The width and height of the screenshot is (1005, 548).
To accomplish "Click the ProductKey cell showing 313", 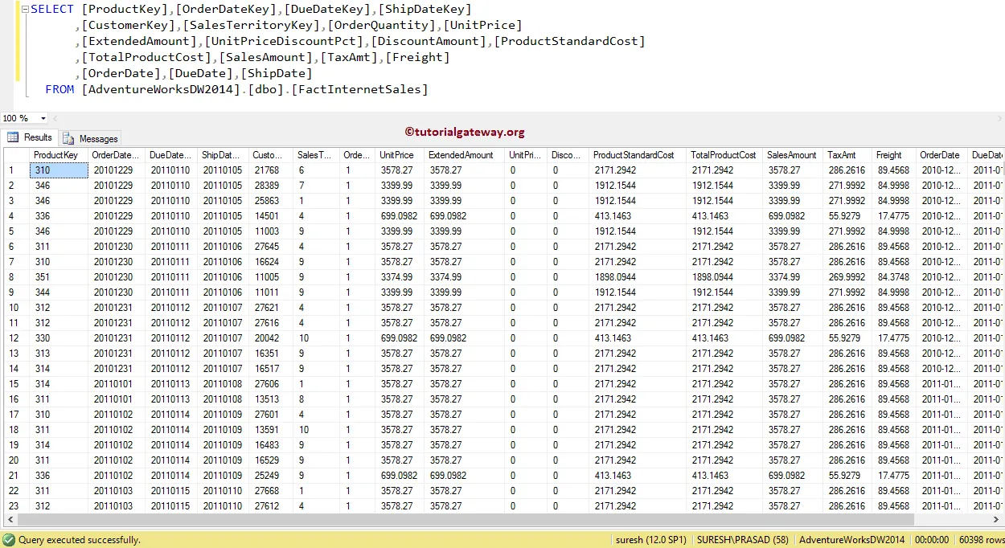I will (59, 354).
